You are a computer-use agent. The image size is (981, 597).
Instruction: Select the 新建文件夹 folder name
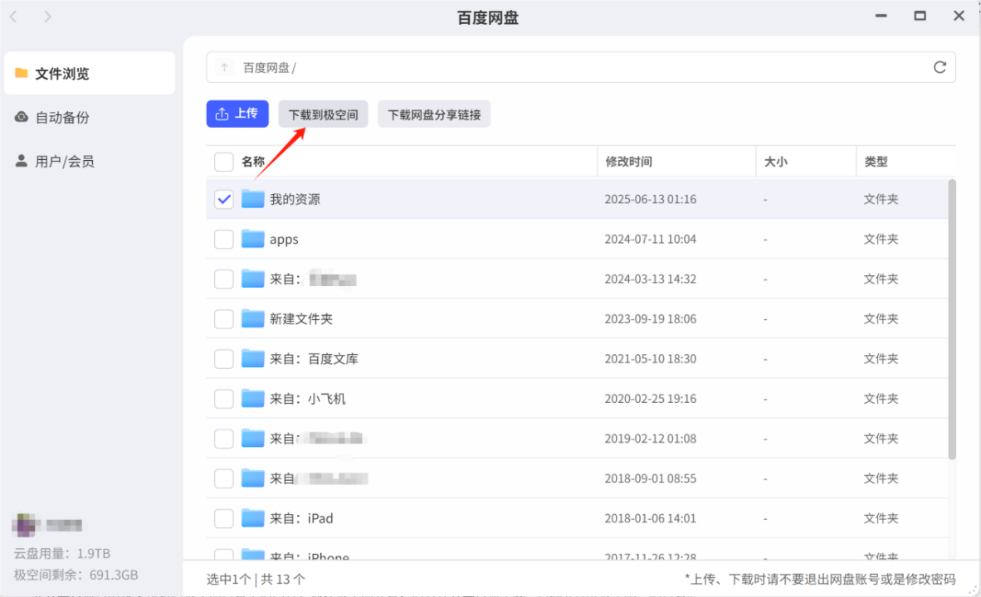[x=301, y=319]
